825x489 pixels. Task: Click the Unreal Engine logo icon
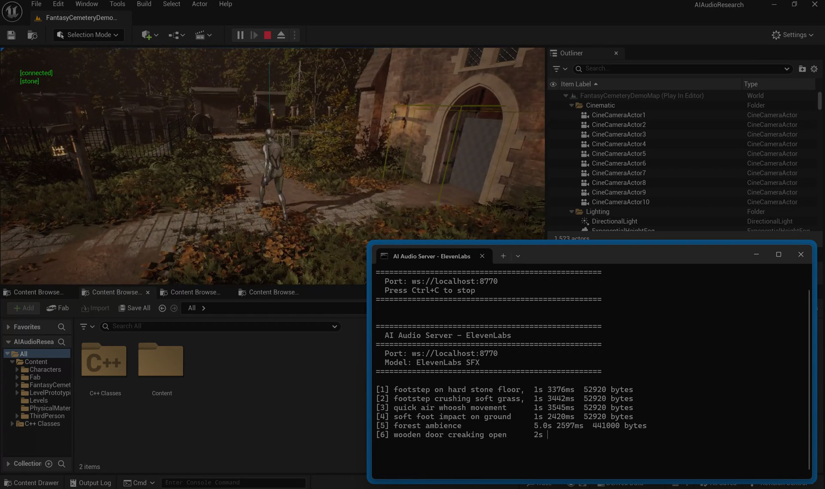pyautogui.click(x=12, y=11)
